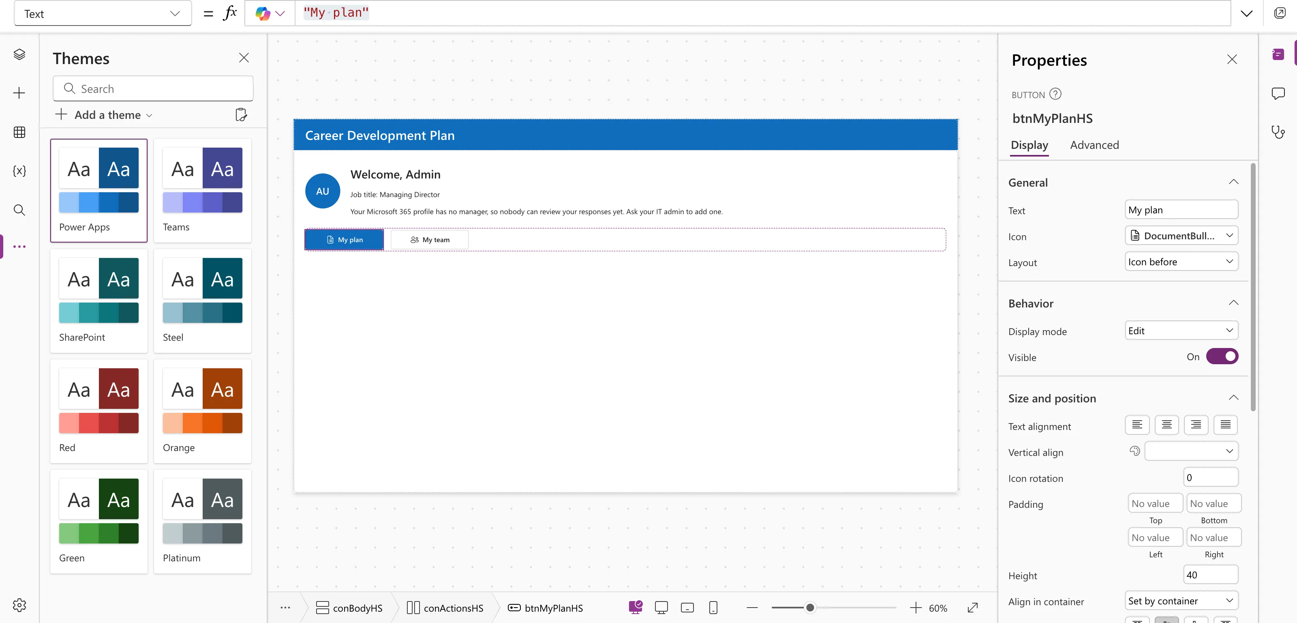This screenshot has width=1297, height=623.
Task: Open the Variables icon in sidebar
Action: tap(19, 171)
